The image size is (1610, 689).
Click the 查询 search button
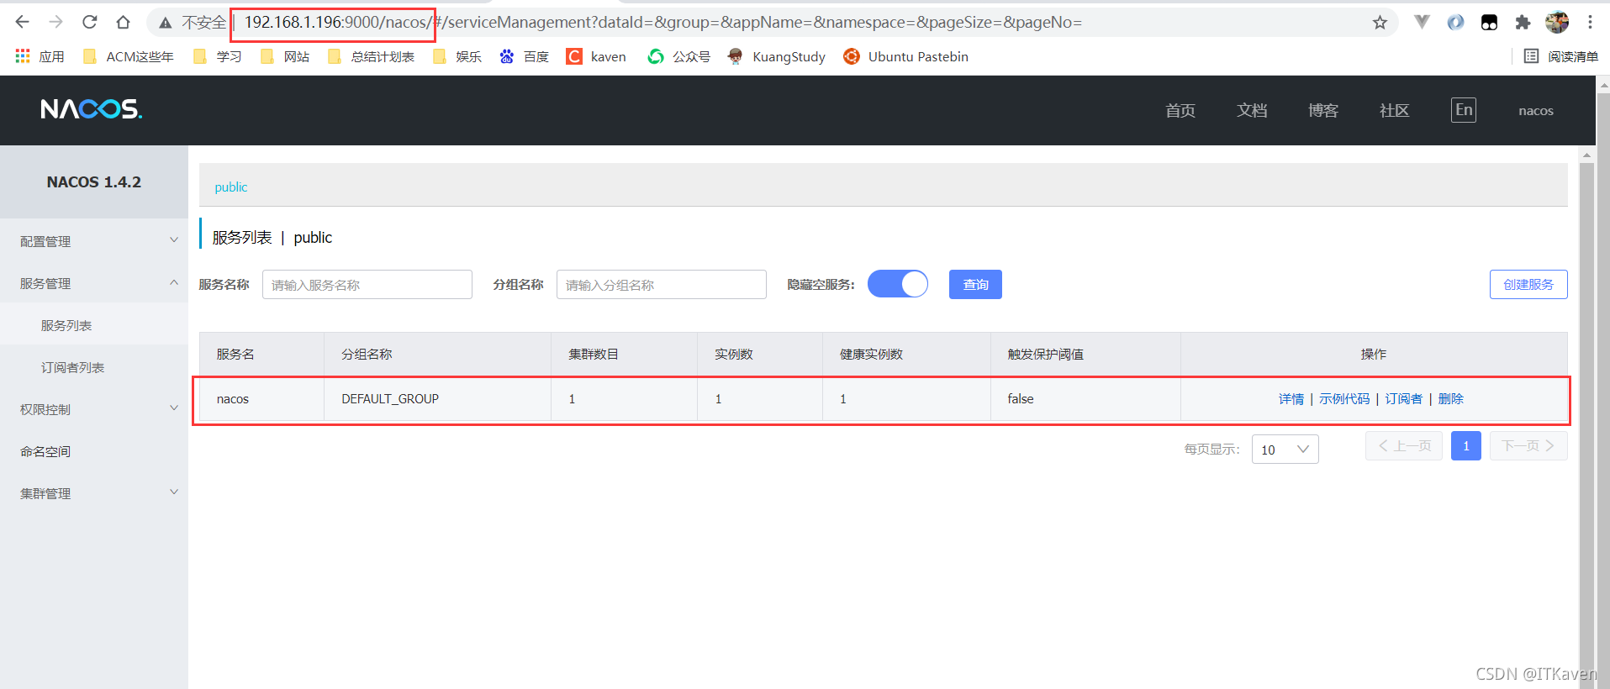(x=975, y=284)
